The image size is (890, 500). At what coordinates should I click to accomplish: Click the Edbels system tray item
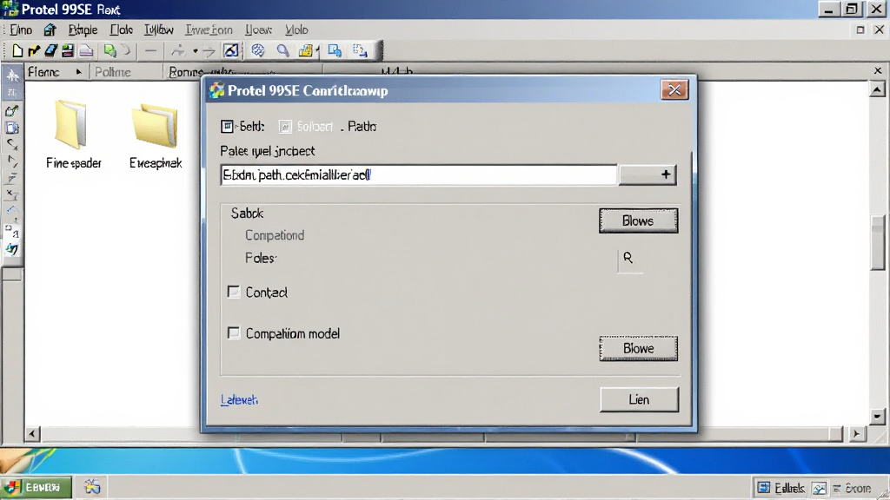(x=781, y=488)
